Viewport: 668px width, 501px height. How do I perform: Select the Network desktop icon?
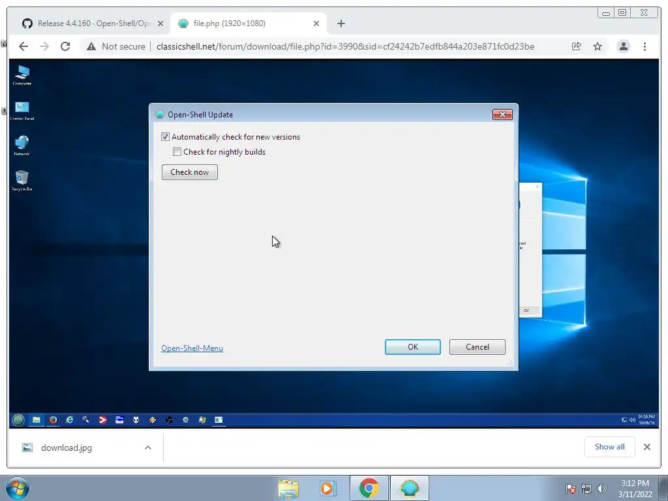22,145
